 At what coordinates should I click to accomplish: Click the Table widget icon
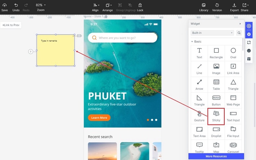pos(216,84)
